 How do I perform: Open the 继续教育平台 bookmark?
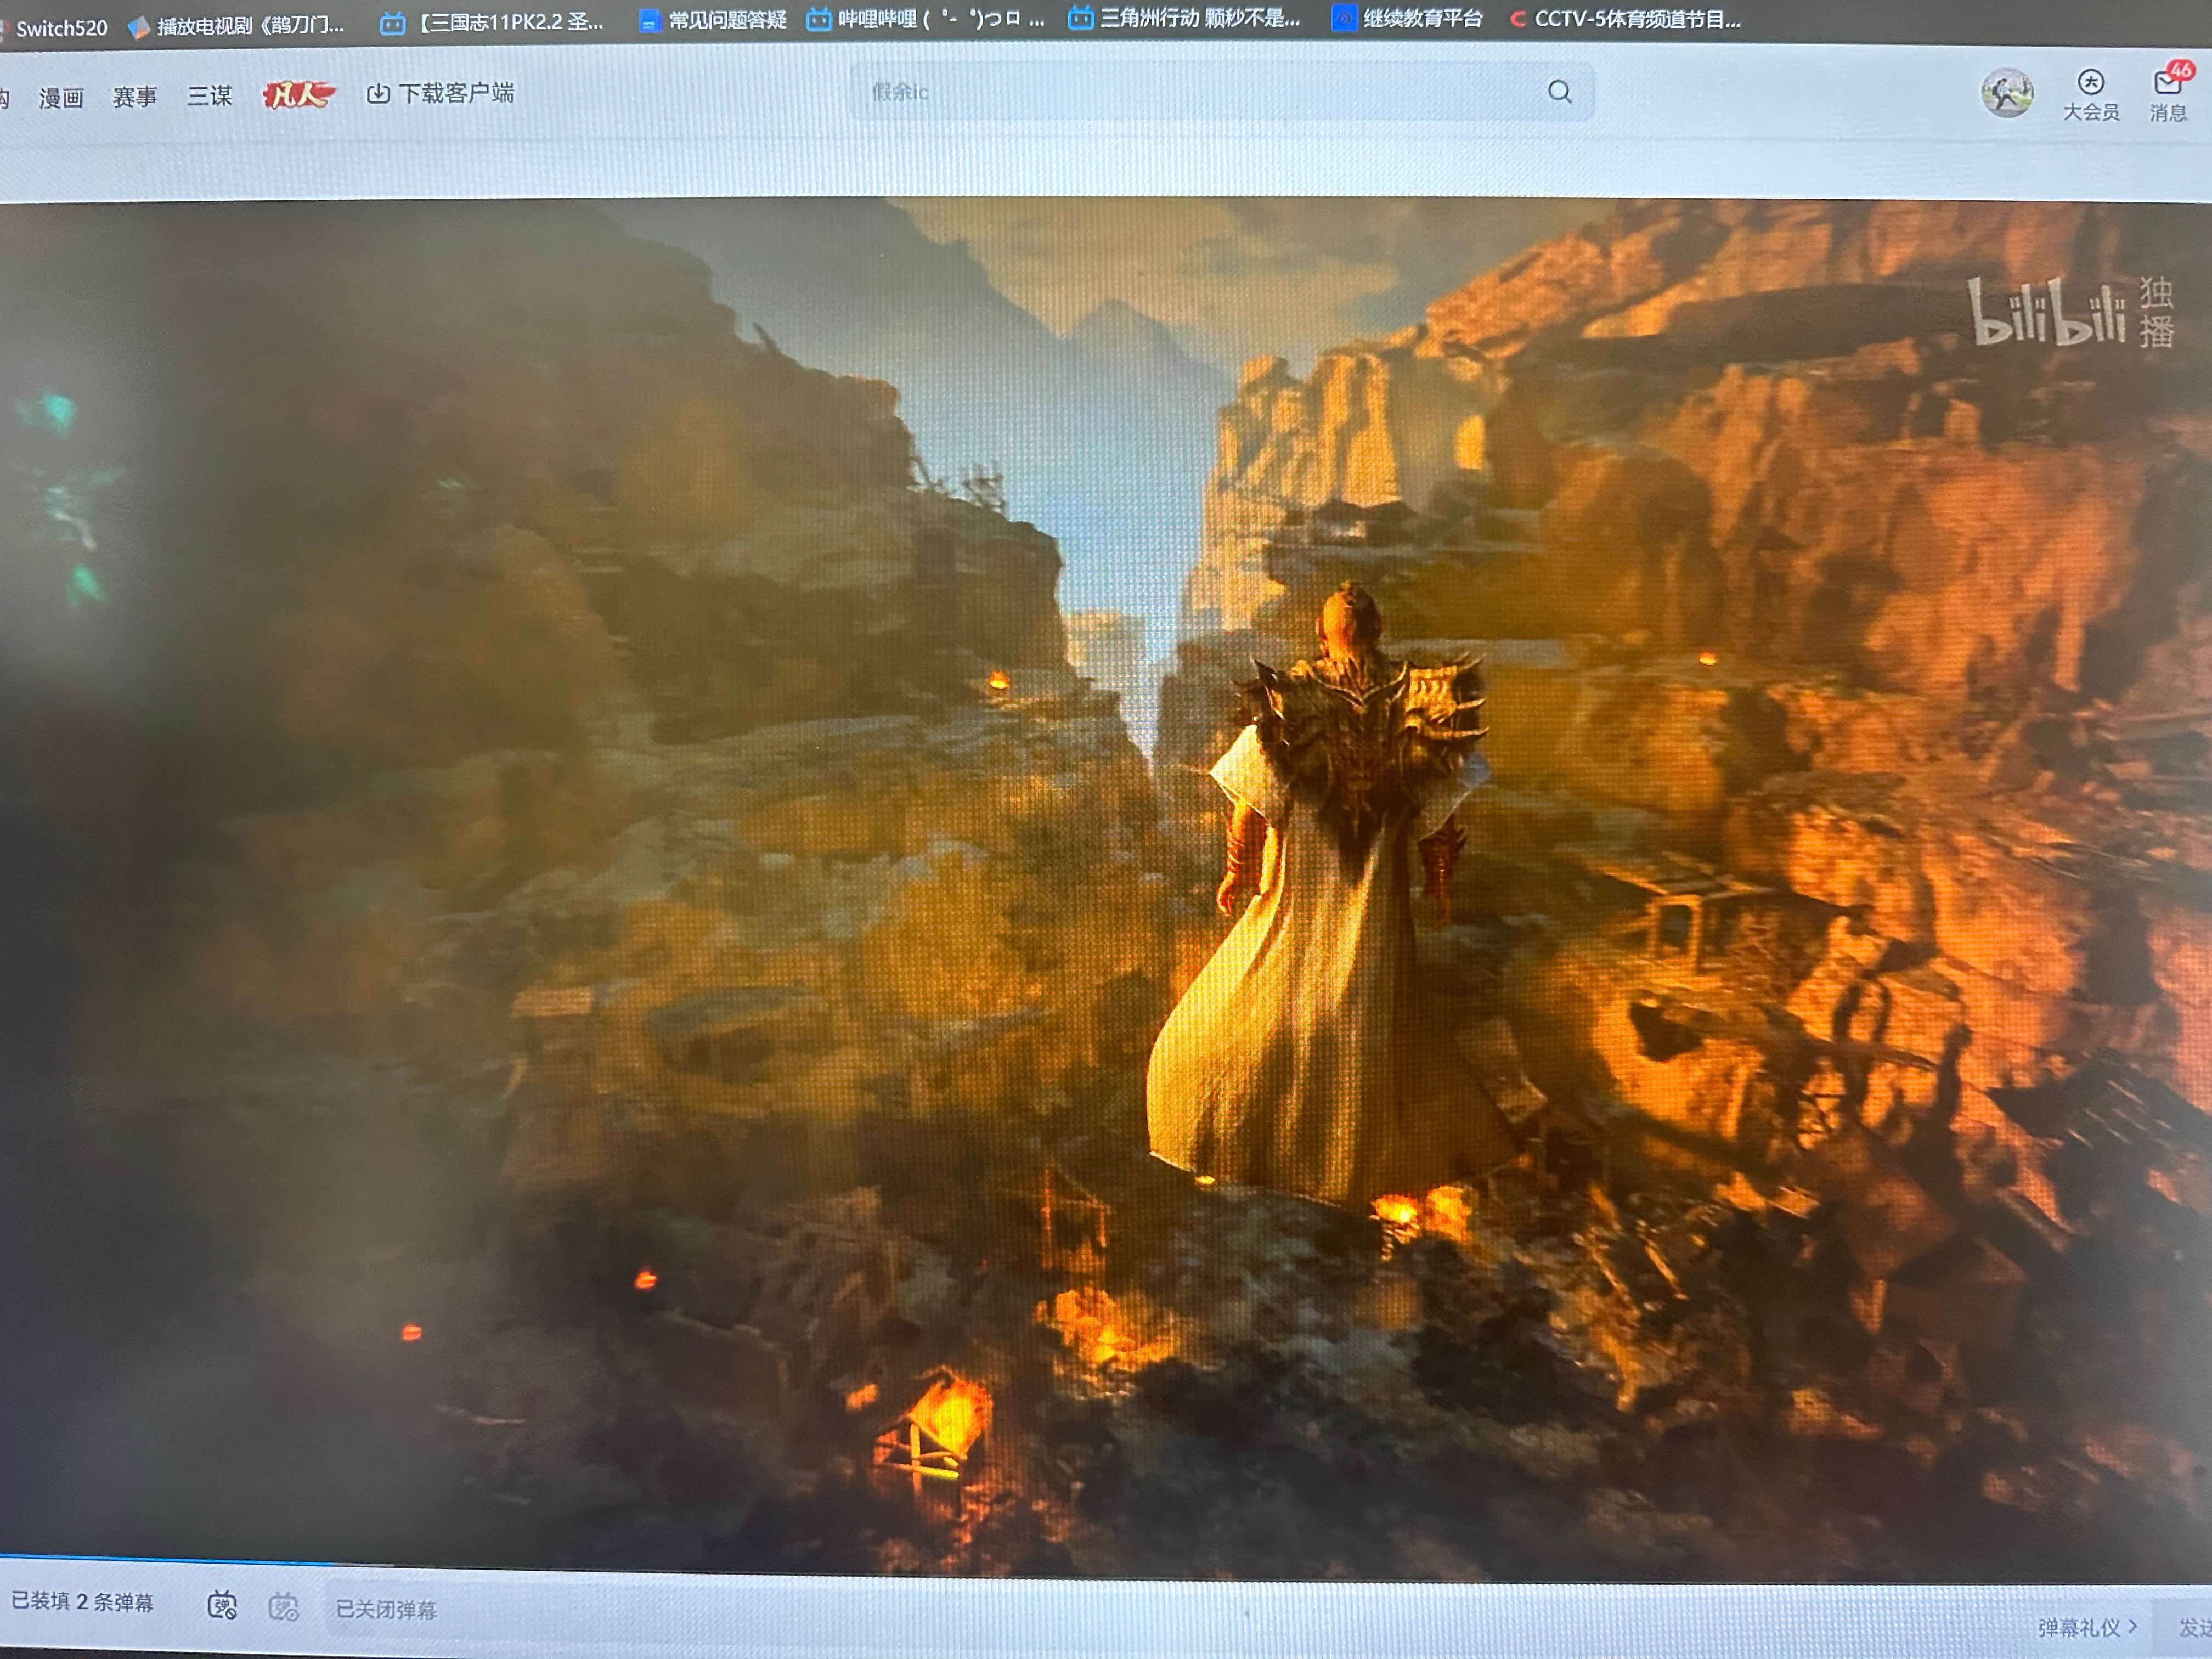(x=1407, y=18)
